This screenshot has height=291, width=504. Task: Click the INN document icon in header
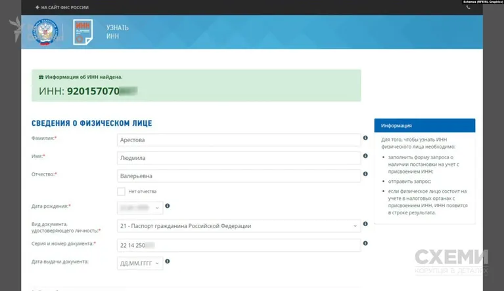(83, 32)
